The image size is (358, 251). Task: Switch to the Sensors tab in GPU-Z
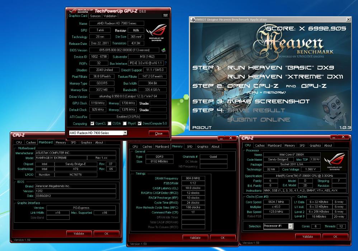point(95,16)
